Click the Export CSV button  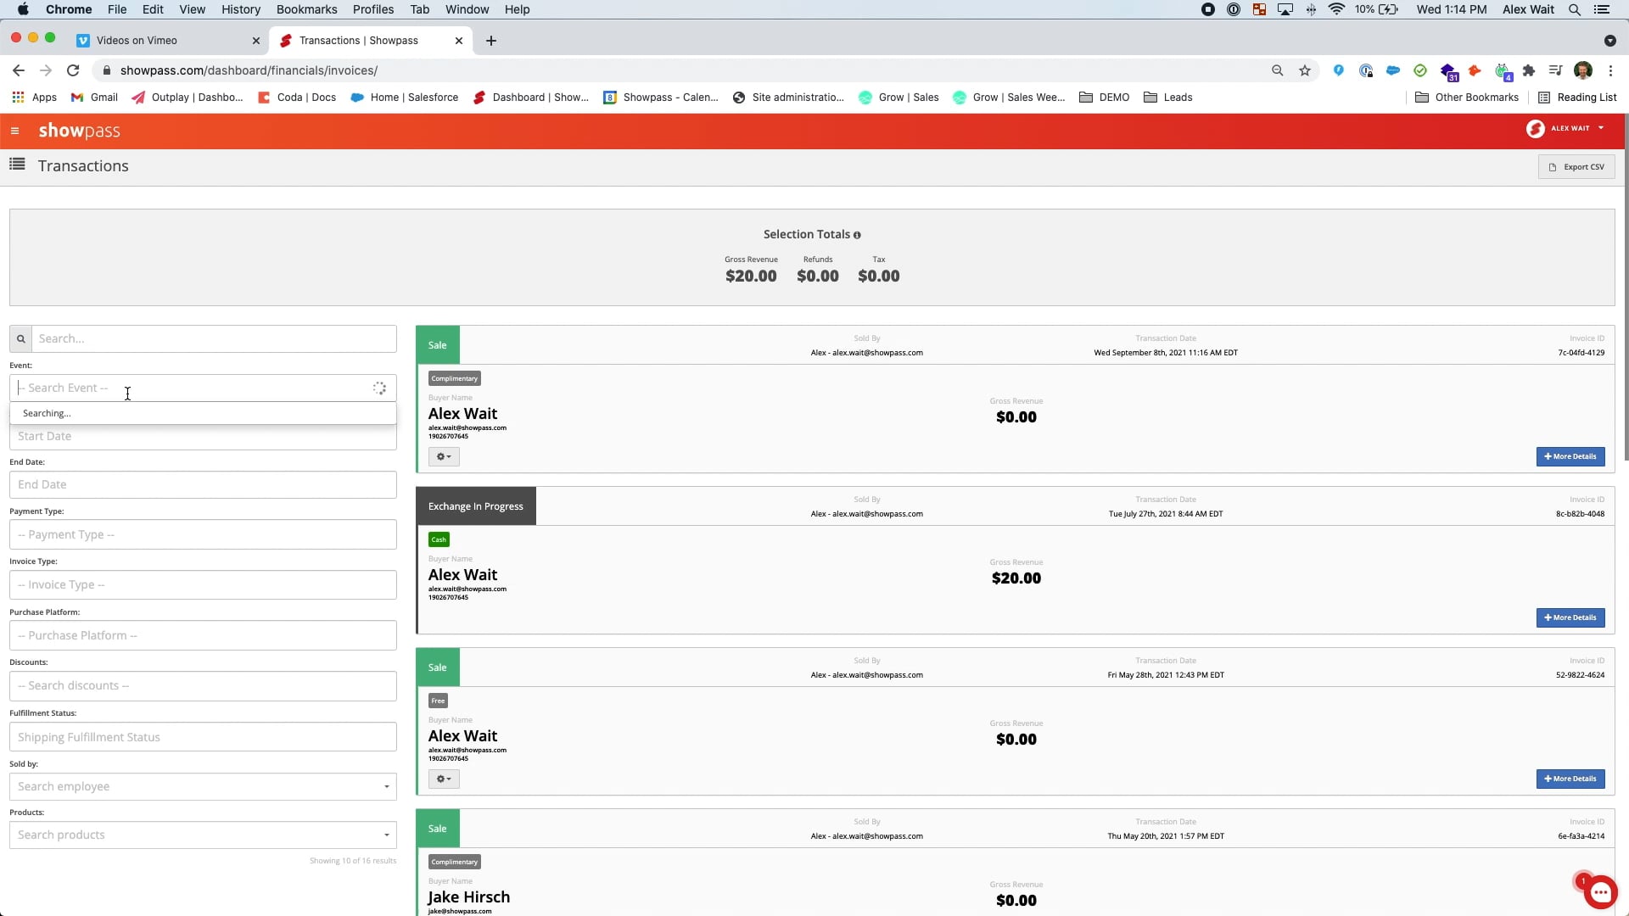[1576, 167]
